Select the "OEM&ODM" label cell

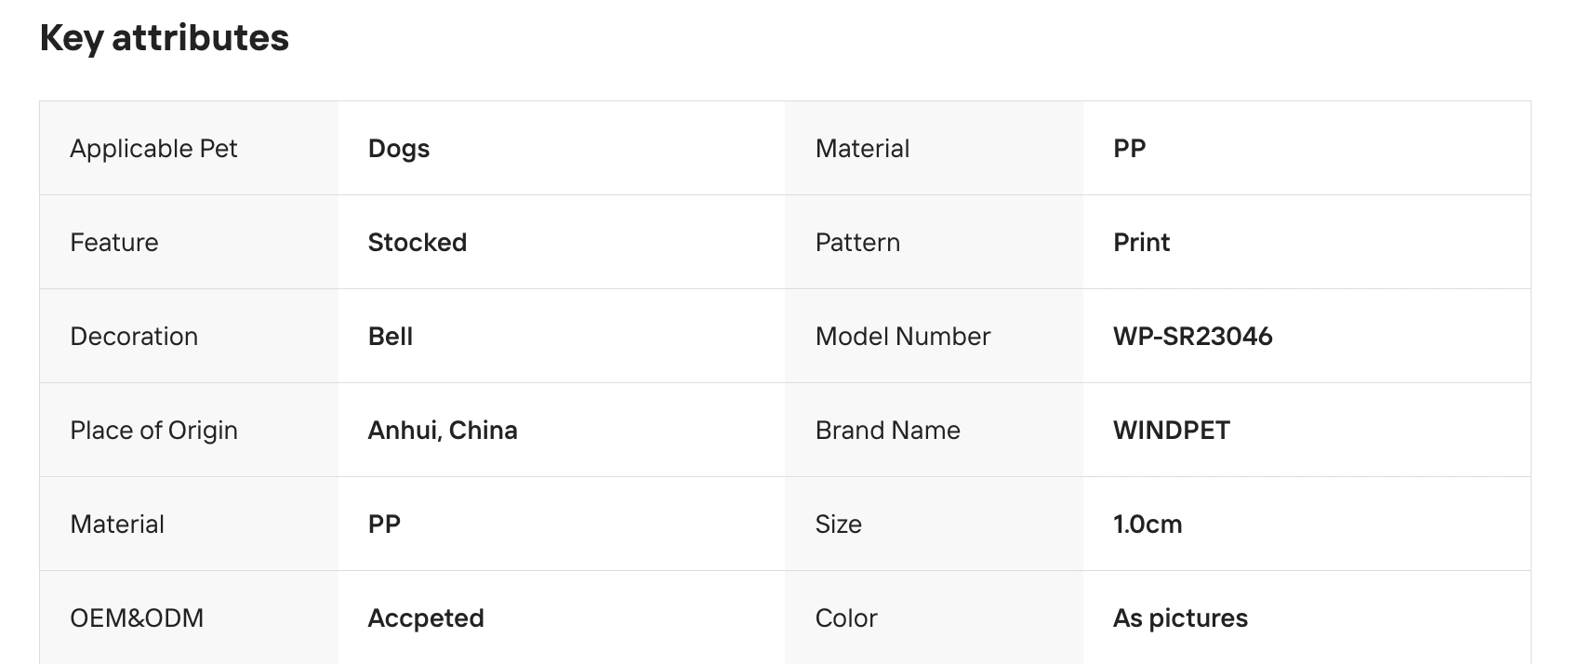137,618
